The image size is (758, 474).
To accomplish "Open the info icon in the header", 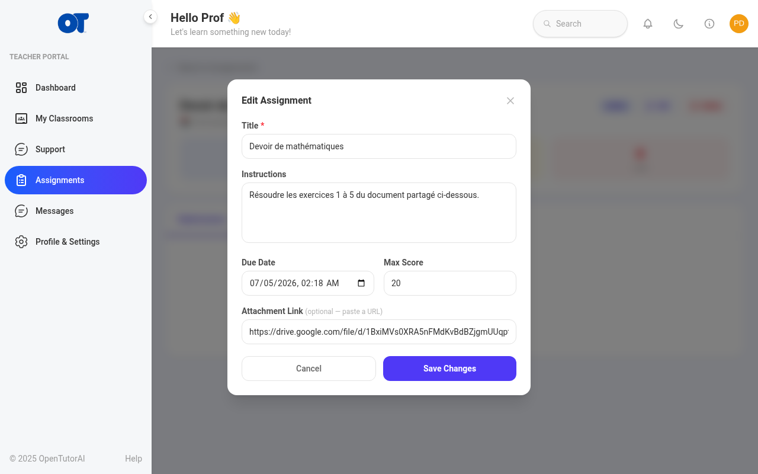I will click(x=709, y=24).
